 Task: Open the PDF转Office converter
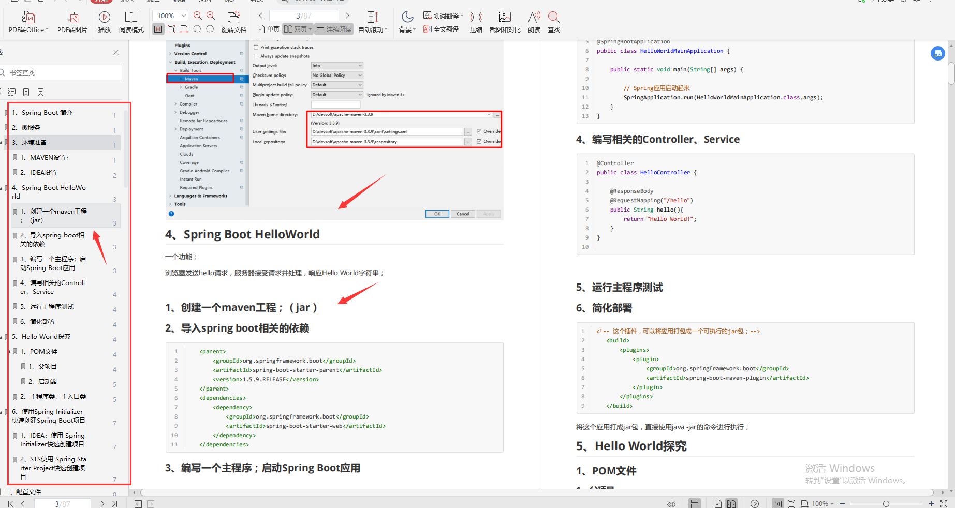(28, 22)
